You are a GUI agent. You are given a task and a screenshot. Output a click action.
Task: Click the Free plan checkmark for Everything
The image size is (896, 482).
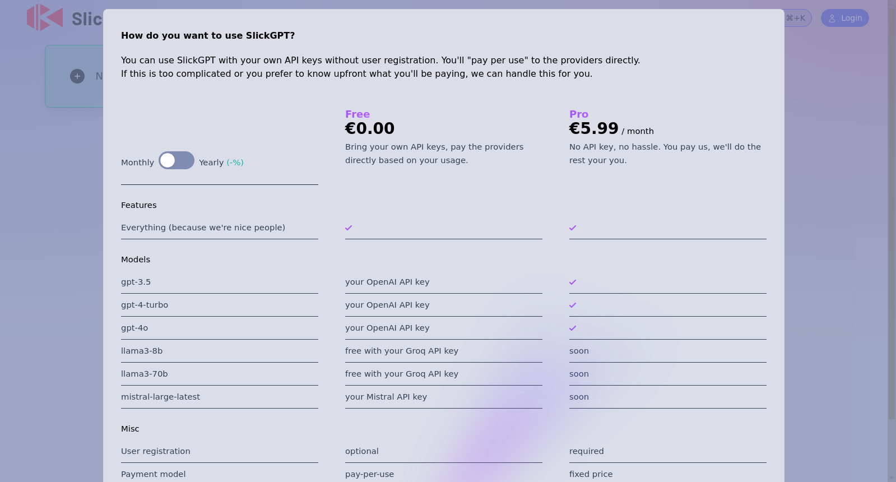[349, 228]
